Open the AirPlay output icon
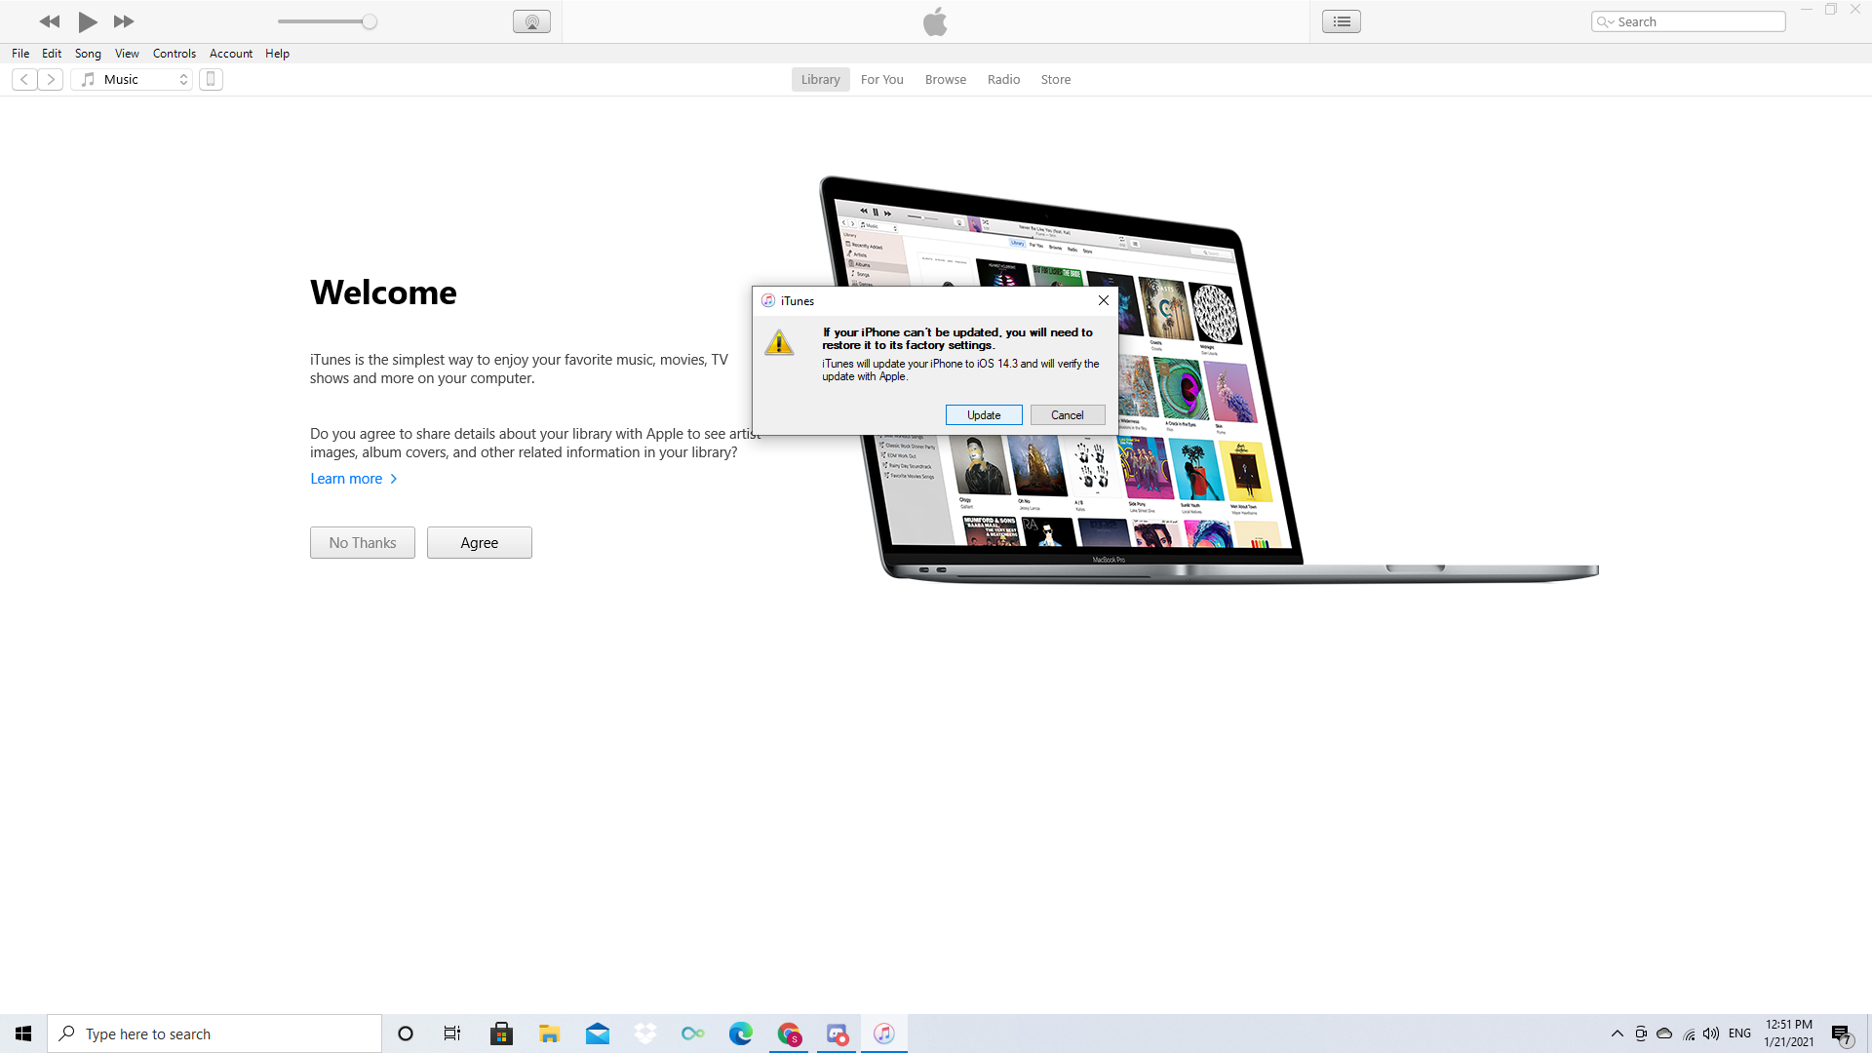 [x=531, y=21]
